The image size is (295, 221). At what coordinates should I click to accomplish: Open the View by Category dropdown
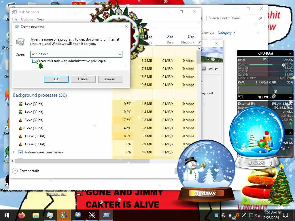(x=226, y=33)
